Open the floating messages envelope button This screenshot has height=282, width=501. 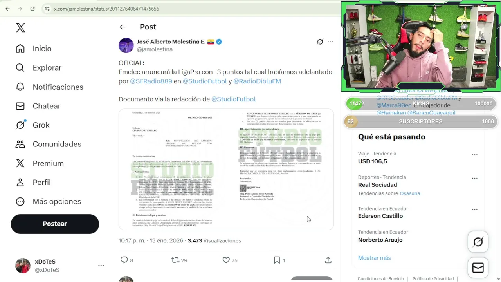click(x=478, y=268)
